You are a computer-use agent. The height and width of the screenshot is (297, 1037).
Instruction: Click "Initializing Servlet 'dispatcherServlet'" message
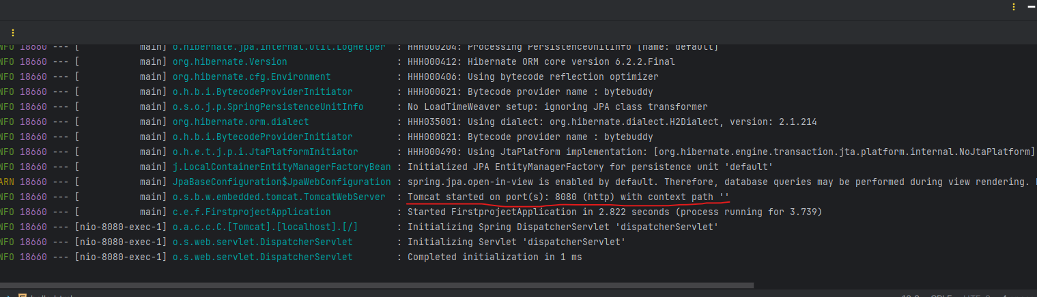[x=516, y=242]
